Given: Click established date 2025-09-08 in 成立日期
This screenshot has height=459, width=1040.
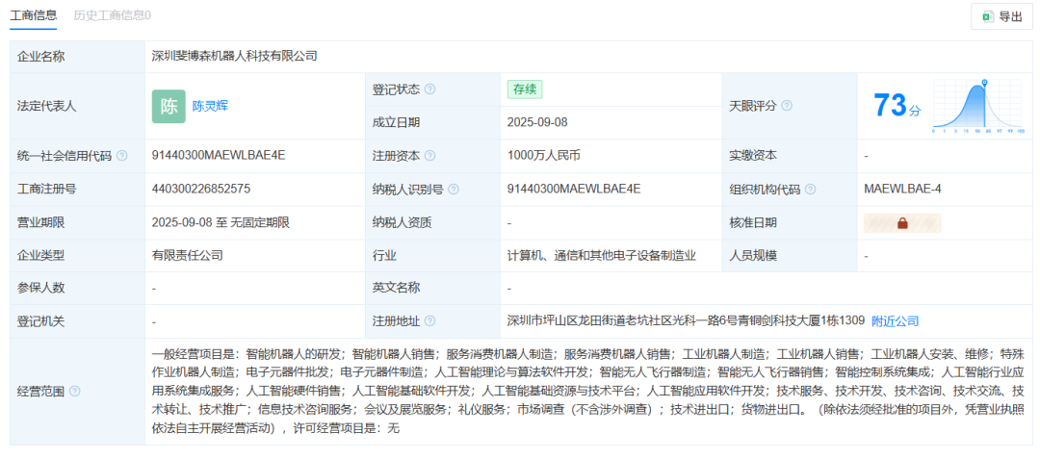Looking at the screenshot, I should tap(537, 122).
